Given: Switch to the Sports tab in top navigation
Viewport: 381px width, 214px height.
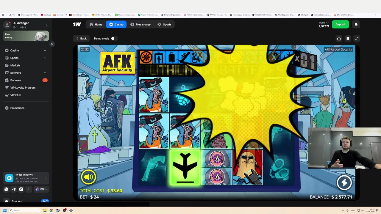Looking at the screenshot, I should 164,24.
